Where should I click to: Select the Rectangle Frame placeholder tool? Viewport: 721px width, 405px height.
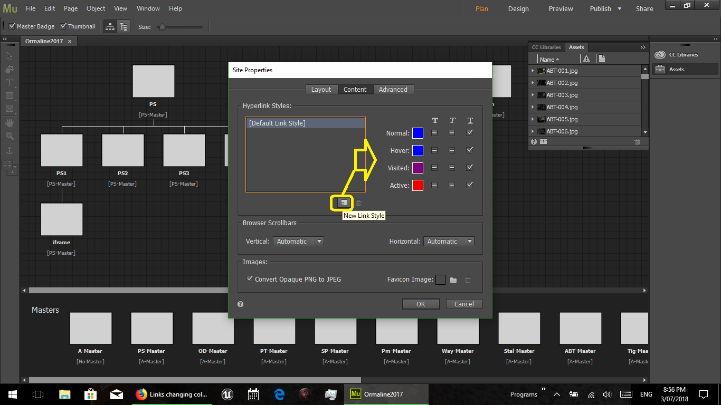click(x=9, y=109)
